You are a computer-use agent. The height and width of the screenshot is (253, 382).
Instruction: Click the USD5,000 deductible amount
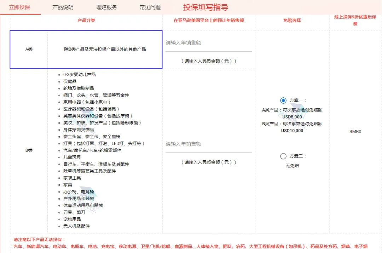(292, 117)
